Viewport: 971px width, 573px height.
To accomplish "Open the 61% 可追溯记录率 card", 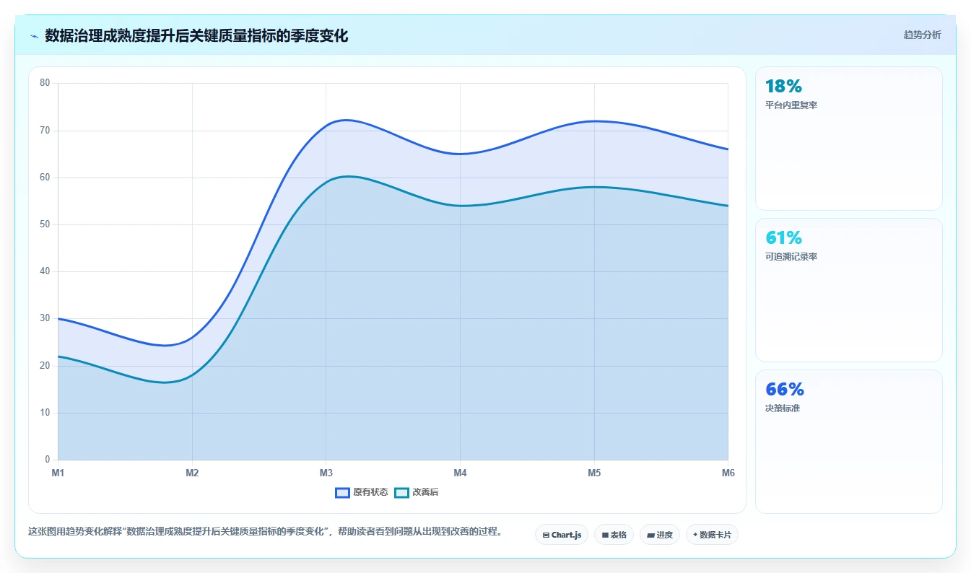I will click(x=849, y=290).
